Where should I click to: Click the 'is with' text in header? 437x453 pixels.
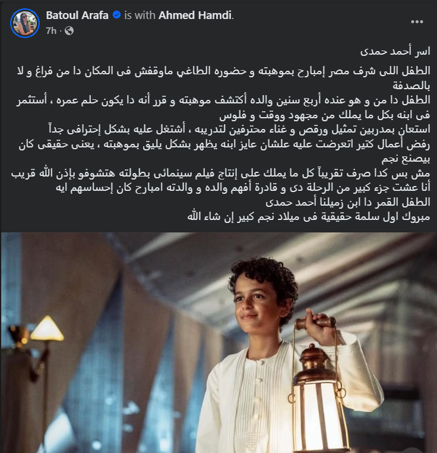pos(140,15)
